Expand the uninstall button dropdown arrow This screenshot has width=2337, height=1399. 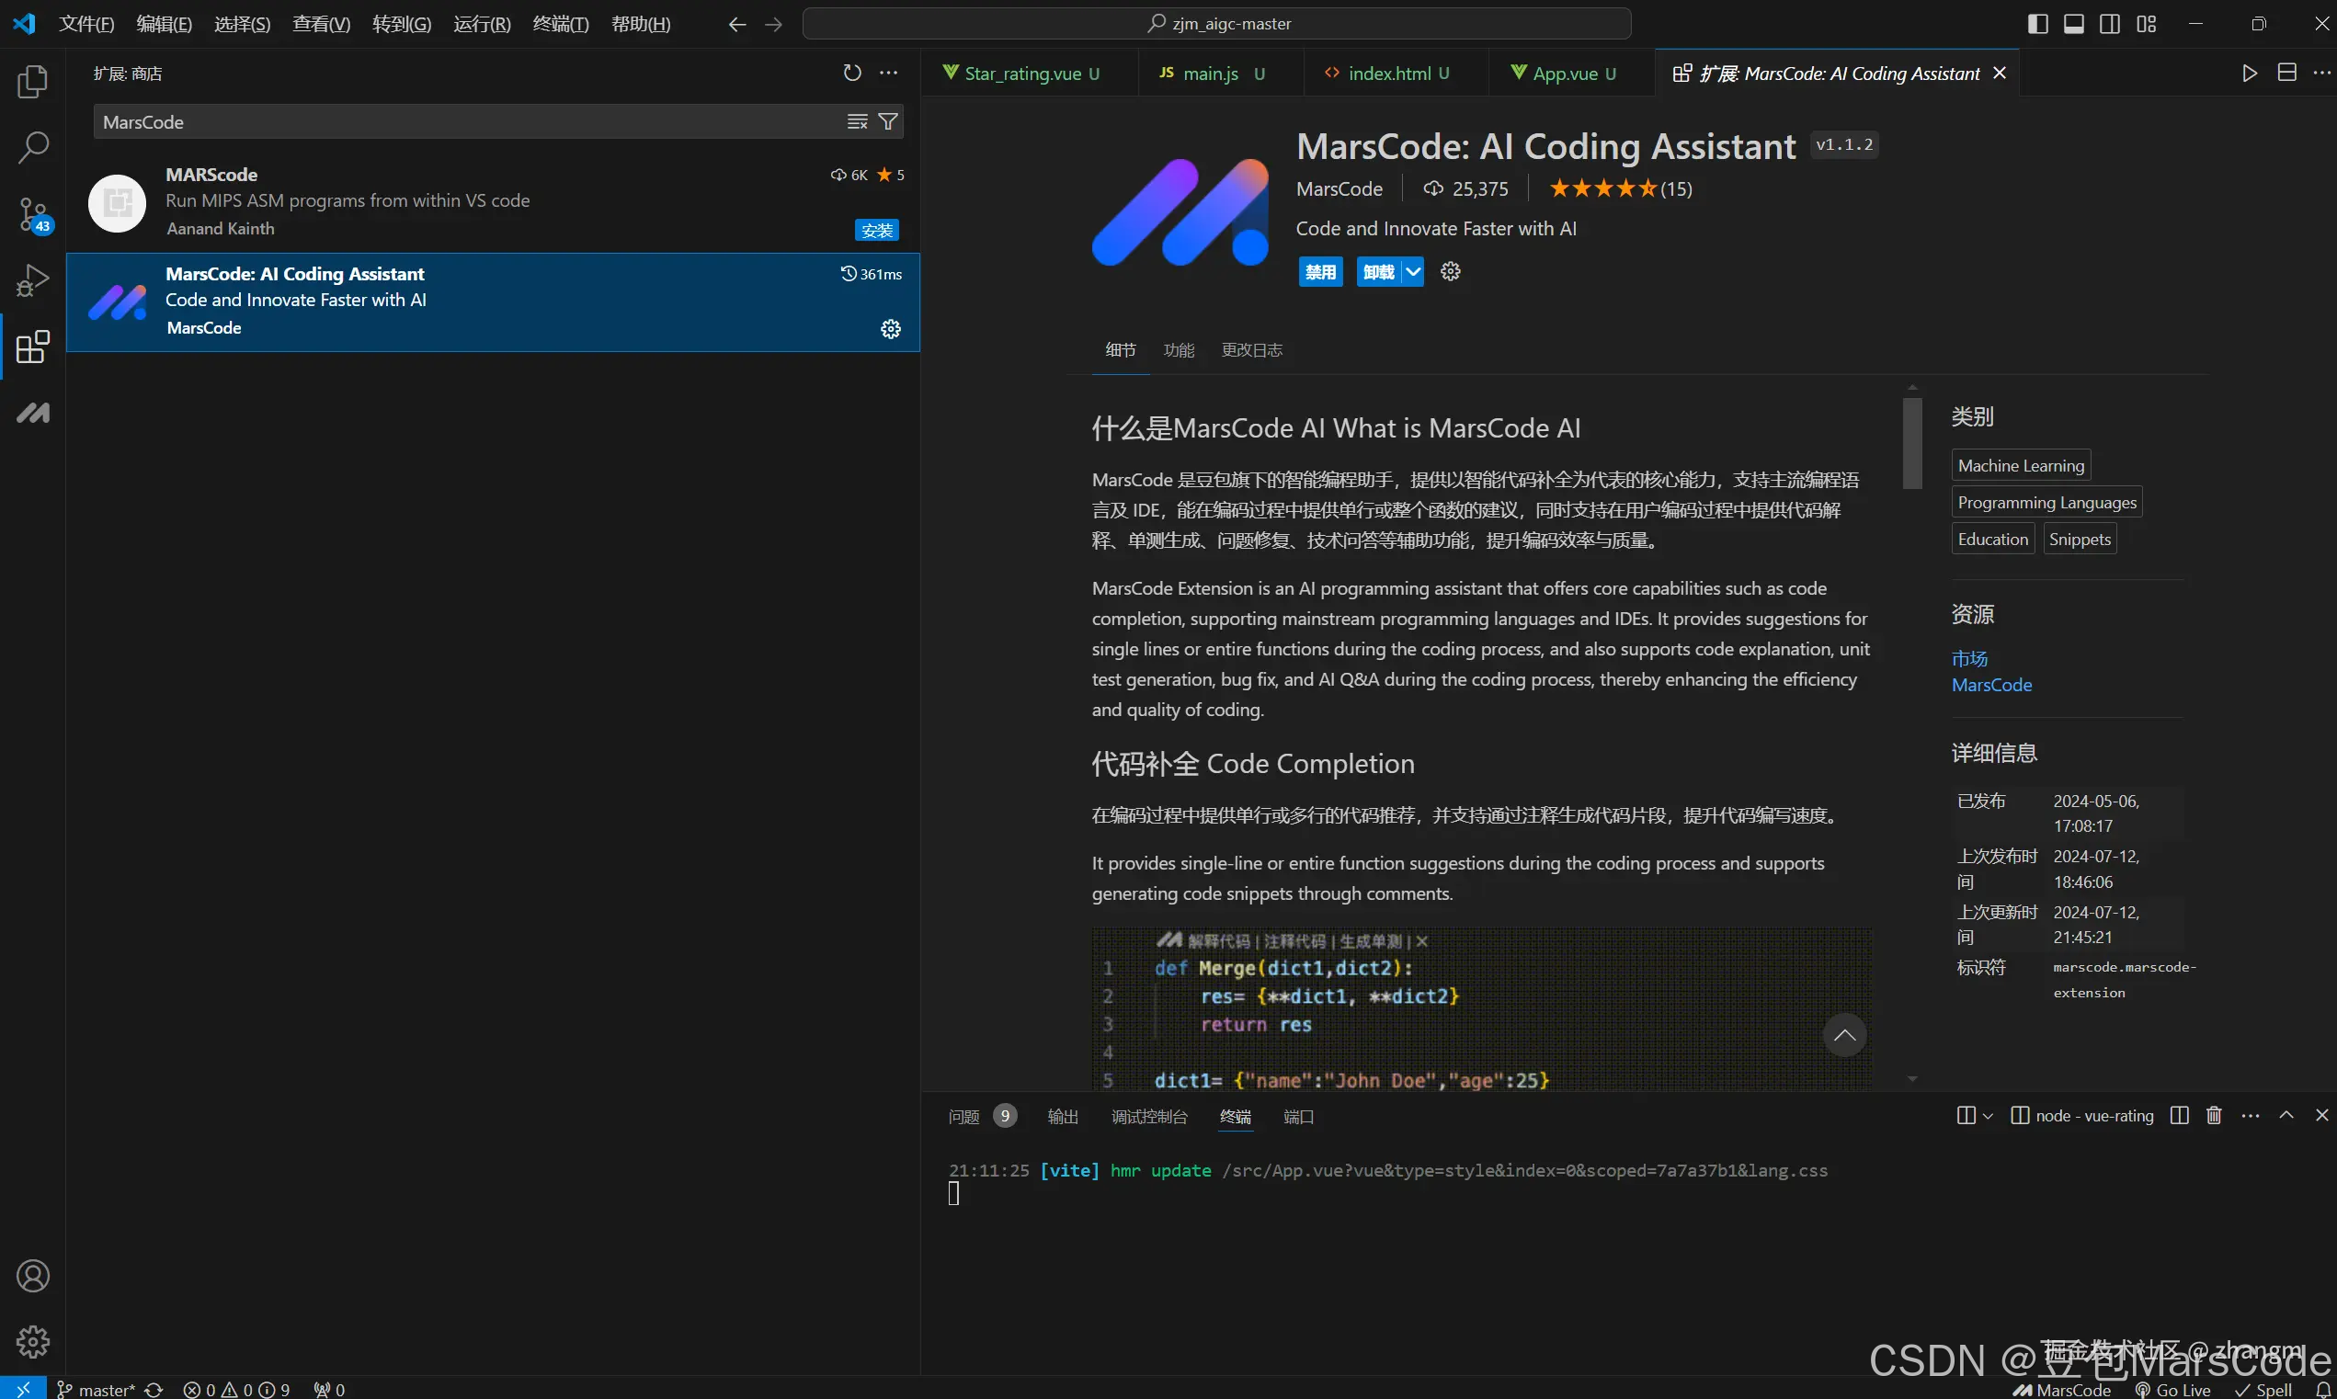click(1412, 272)
